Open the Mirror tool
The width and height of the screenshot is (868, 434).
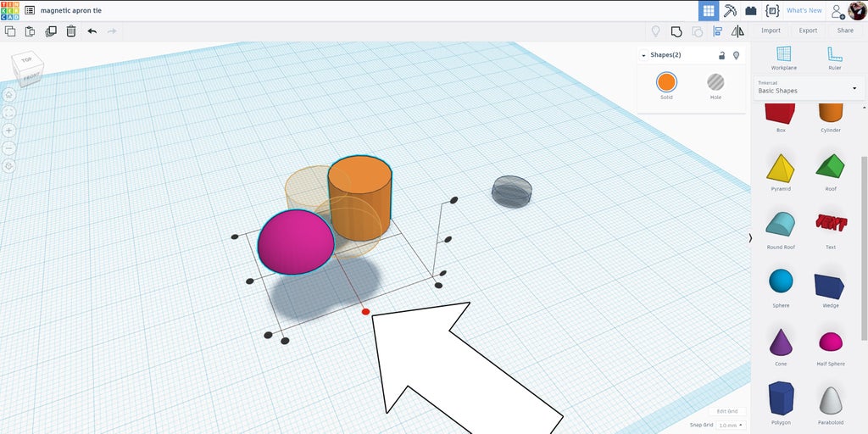tap(737, 31)
